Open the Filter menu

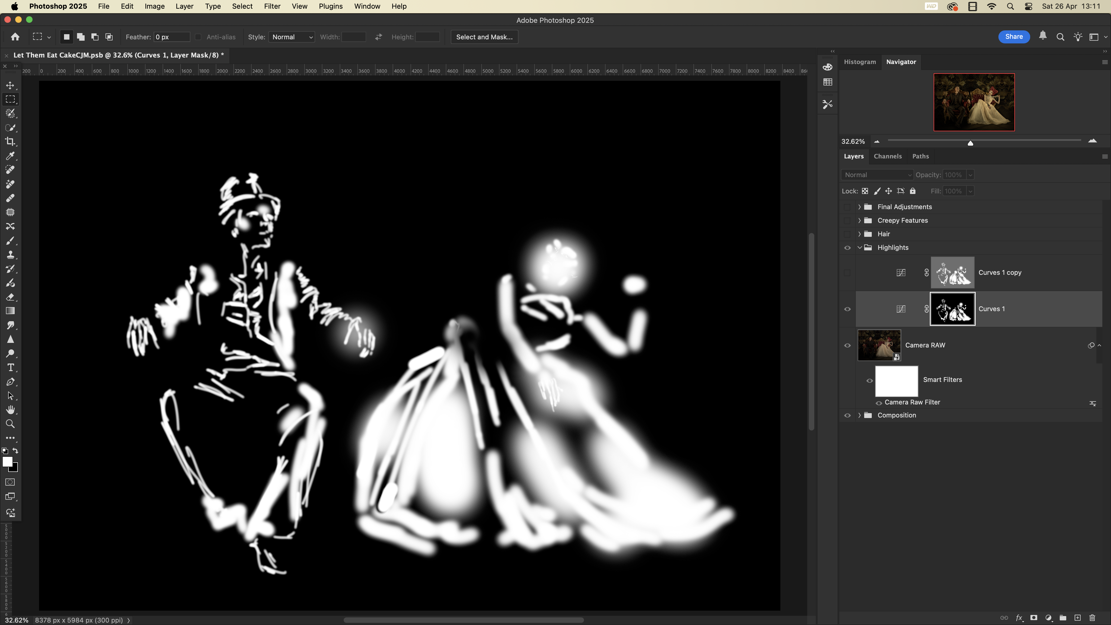(272, 6)
